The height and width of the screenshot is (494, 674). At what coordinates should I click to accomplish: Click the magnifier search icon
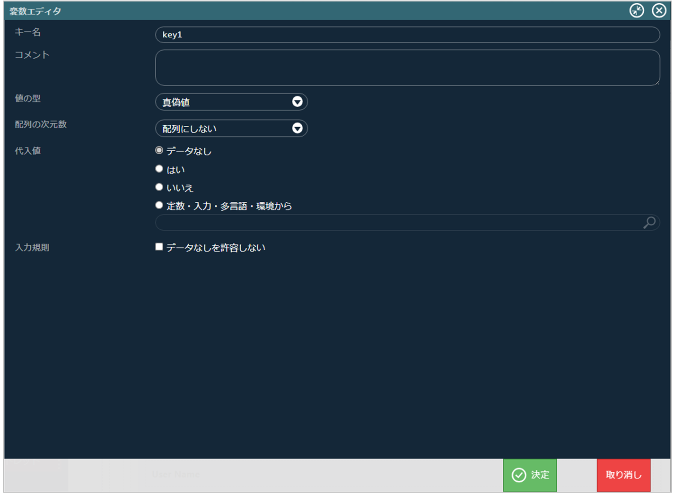coord(649,222)
